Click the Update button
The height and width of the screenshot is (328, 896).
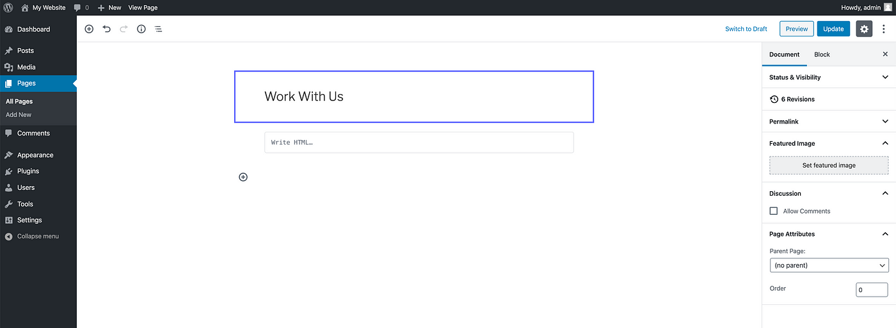coord(833,29)
